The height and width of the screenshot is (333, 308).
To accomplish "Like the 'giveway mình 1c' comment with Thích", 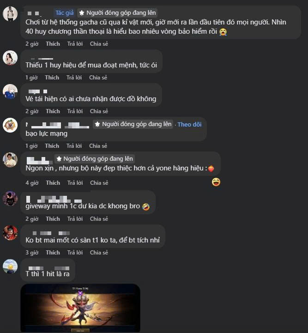I will click(53, 219).
